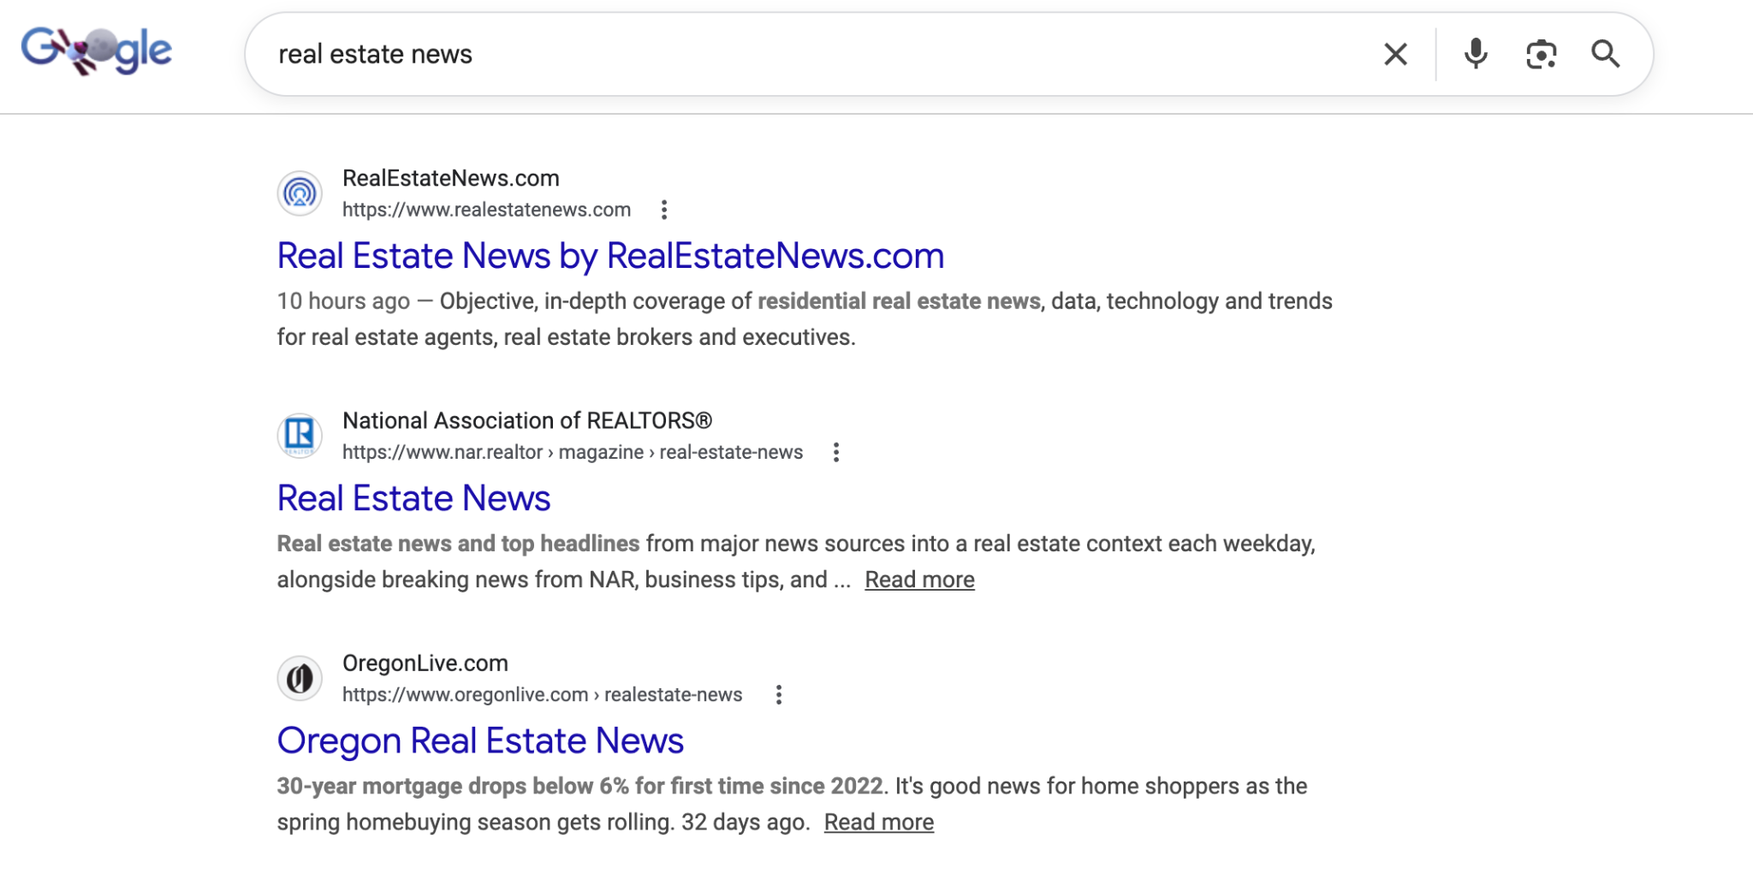Click the www.realestatenews.com breadcrumb URL
1753x880 pixels.
(486, 210)
